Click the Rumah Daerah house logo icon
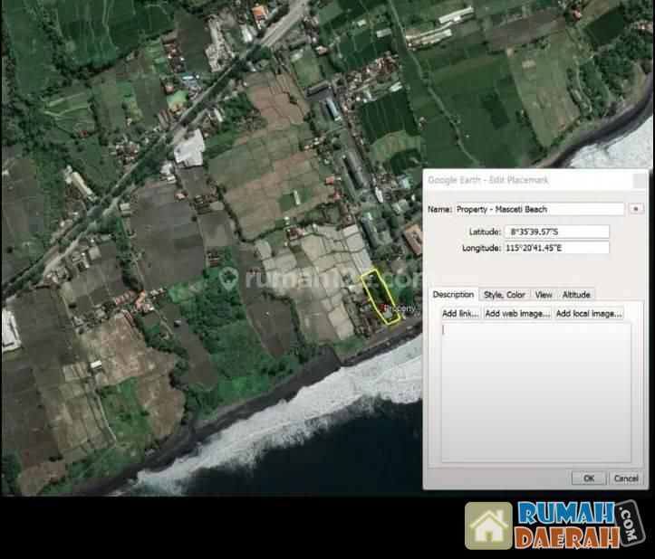 (488, 526)
